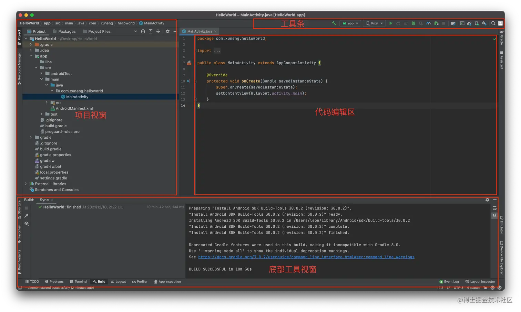Click Expand All in the Project panel
The image size is (521, 312).
[x=151, y=31]
